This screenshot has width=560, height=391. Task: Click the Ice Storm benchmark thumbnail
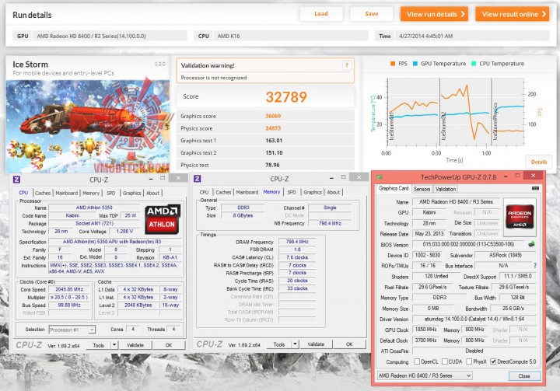(87, 126)
